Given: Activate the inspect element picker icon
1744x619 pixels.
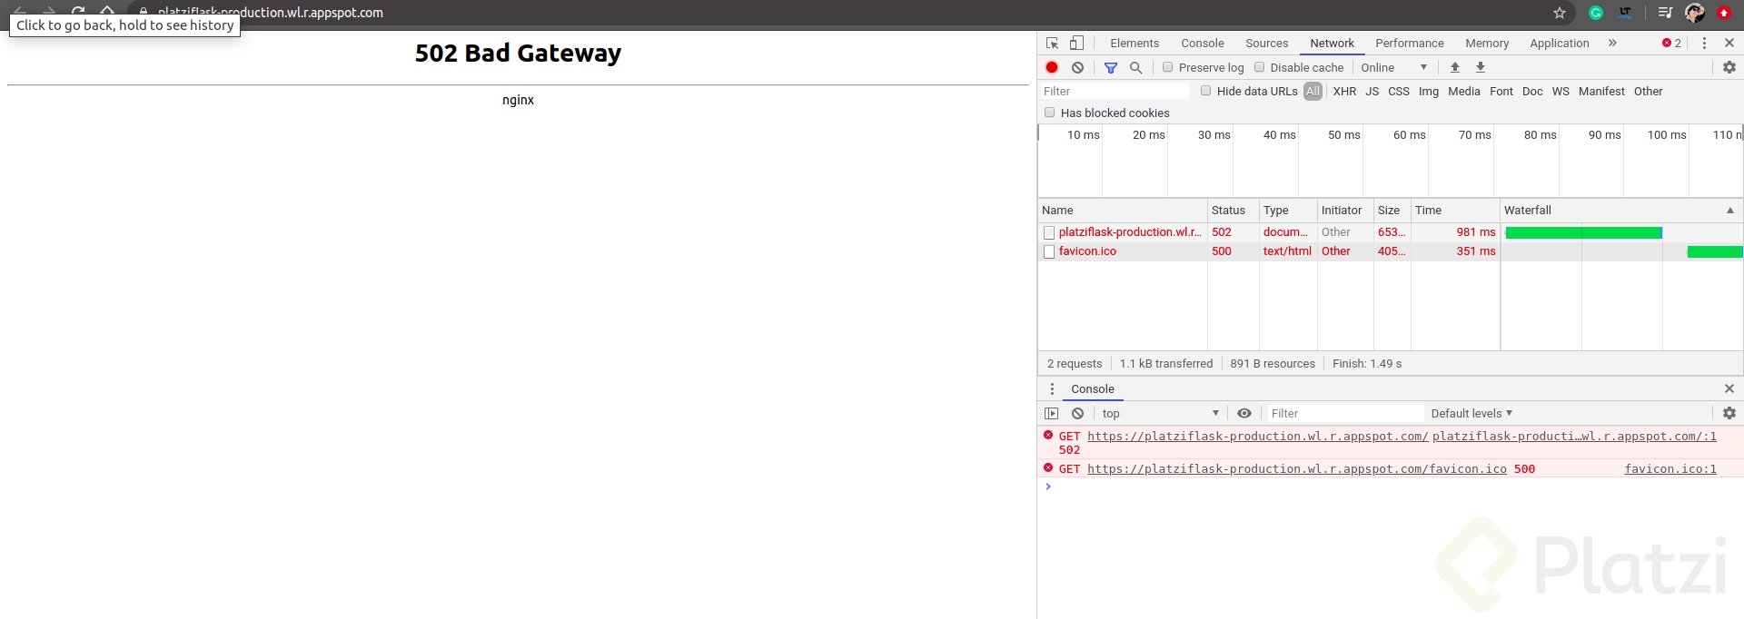Looking at the screenshot, I should click(x=1053, y=43).
